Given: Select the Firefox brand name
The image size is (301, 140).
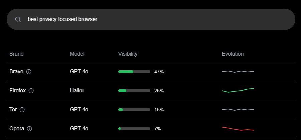Looking at the screenshot, I should 17,91.
